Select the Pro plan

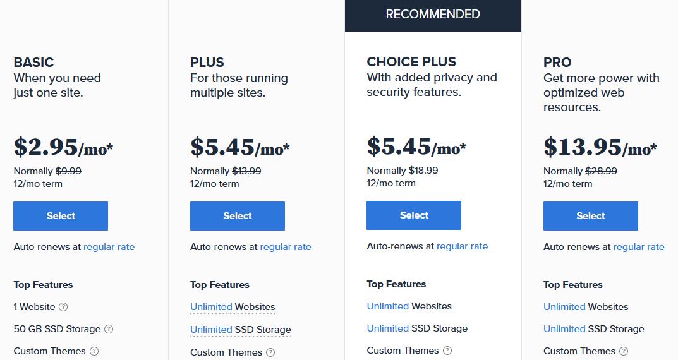tap(591, 215)
